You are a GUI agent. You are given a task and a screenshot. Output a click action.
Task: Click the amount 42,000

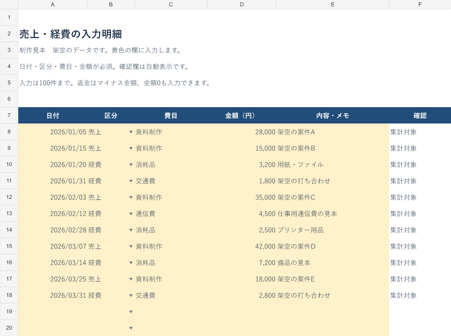(x=266, y=246)
